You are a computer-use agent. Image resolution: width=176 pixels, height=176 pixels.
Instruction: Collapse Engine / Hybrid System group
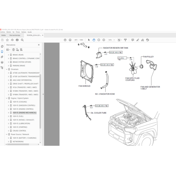click(7, 98)
